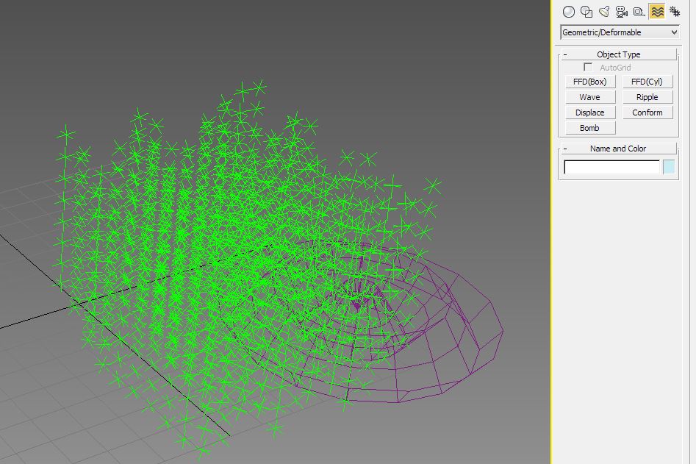Collapse the Object Type rollout
This screenshot has height=464, width=696.
(618, 54)
